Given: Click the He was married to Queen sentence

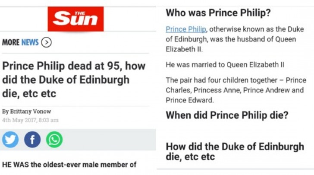Looking at the screenshot, I should pos(225,65).
